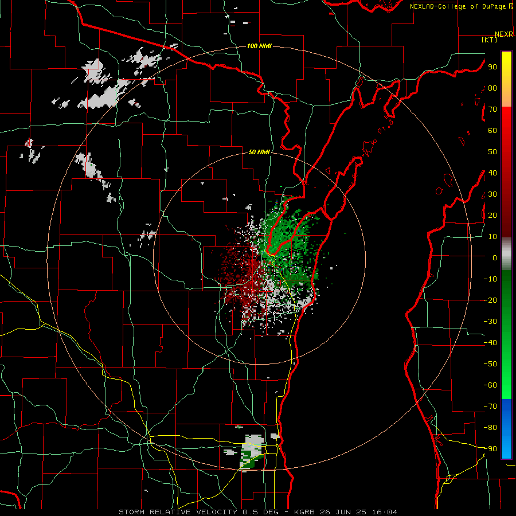Click the -30 value on velocity scale
The height and width of the screenshot is (516, 516).
[x=490, y=321]
